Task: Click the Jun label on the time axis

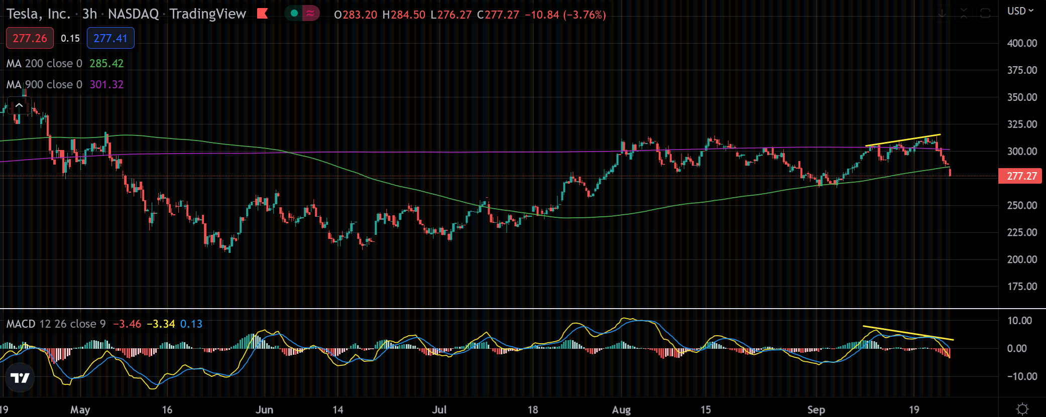Action: (265, 409)
